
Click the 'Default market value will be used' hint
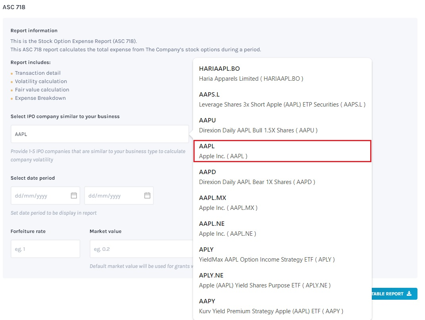[141, 266]
